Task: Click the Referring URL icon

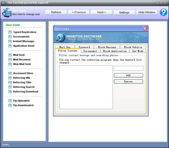Action: (x=10, y=78)
